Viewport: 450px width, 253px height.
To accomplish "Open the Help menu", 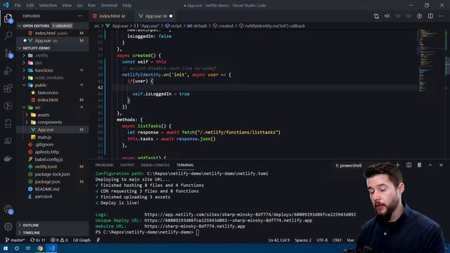I will pos(127,5).
